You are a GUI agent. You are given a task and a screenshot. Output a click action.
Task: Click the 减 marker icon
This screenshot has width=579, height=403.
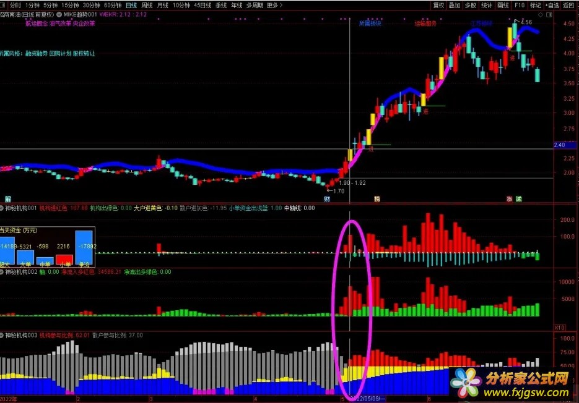click(x=519, y=199)
